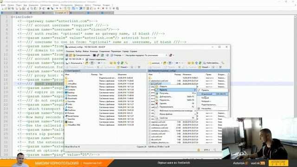Click local panel refresh icon
This screenshot has height=167, width=297.
tap(123, 63)
